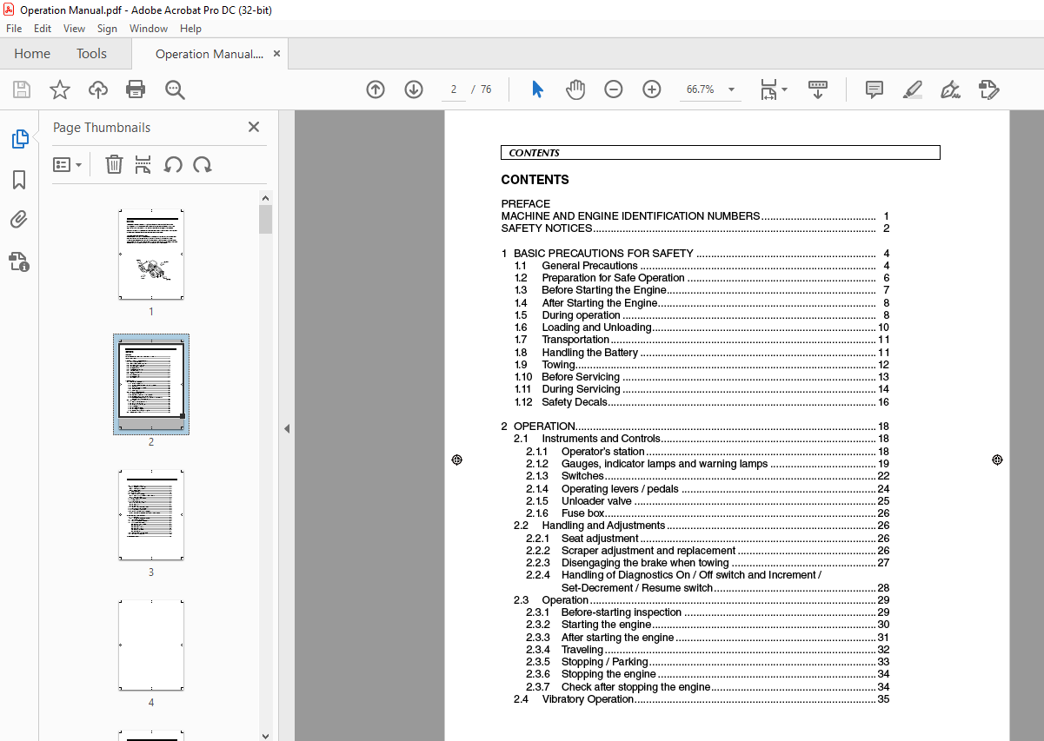Open the Window menu
Screen dimensions: 1044x741
(x=149, y=29)
